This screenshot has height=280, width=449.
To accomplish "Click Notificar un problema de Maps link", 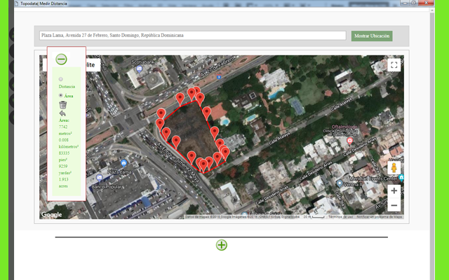I will [x=379, y=217].
